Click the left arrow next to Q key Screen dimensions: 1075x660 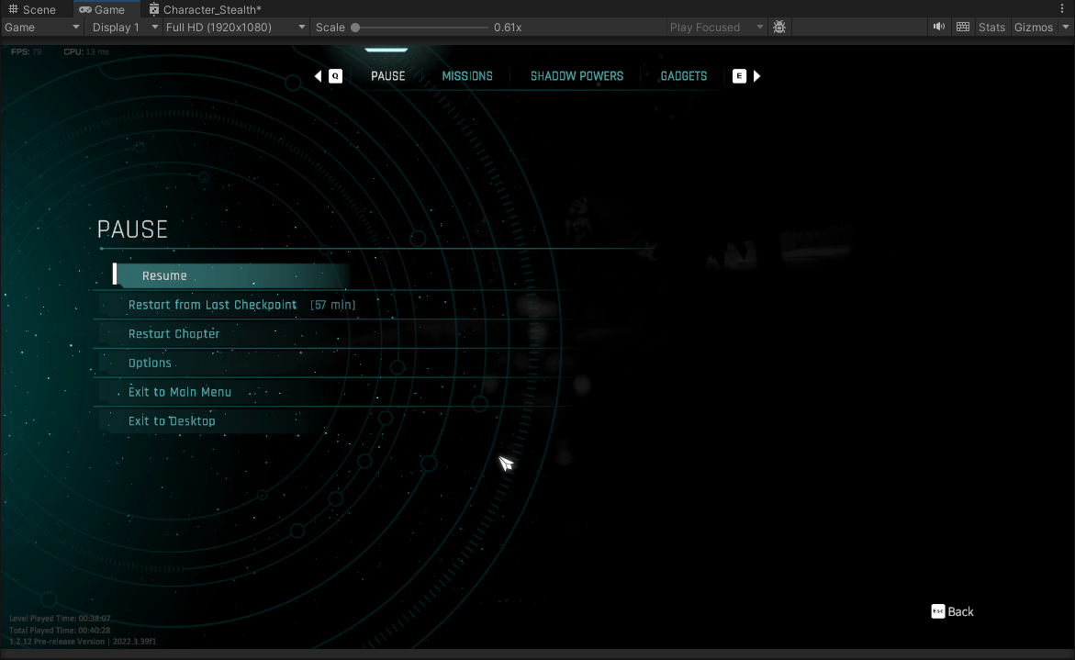pos(319,76)
